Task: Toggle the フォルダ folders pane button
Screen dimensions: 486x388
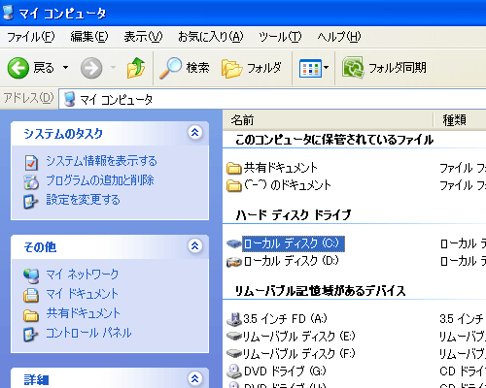Action: click(252, 68)
